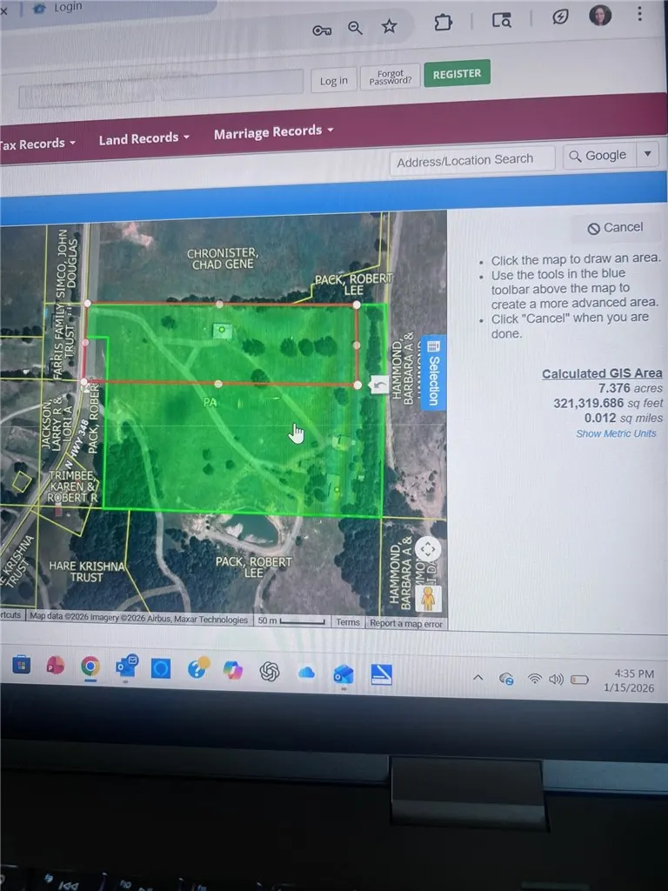Viewport: 668px width, 891px height.
Task: Click the Report a map error link
Action: coord(406,623)
